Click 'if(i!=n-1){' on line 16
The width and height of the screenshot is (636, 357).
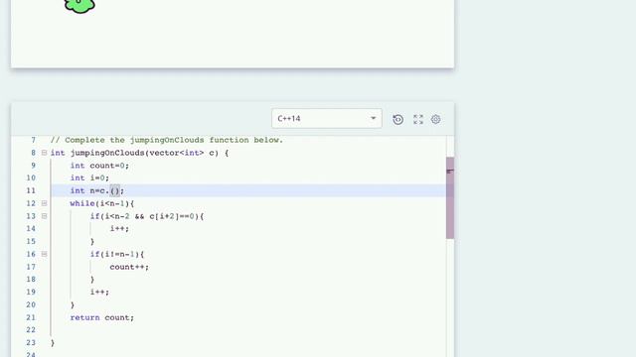117,254
